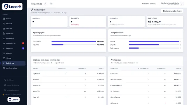Select the 'Sala 907' property row
The width and height of the screenshot is (187, 105).
tap(68, 97)
